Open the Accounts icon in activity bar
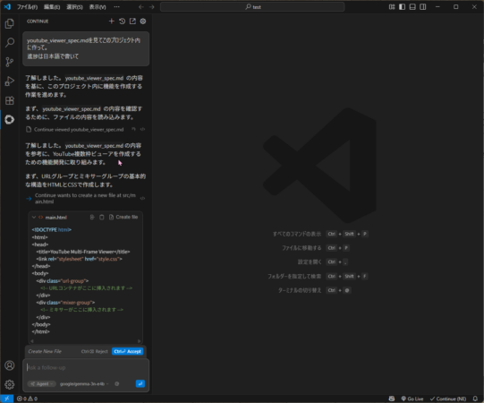The width and height of the screenshot is (484, 403). point(10,365)
